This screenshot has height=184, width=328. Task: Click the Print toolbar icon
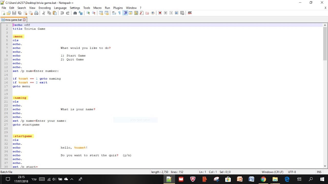[36, 13]
